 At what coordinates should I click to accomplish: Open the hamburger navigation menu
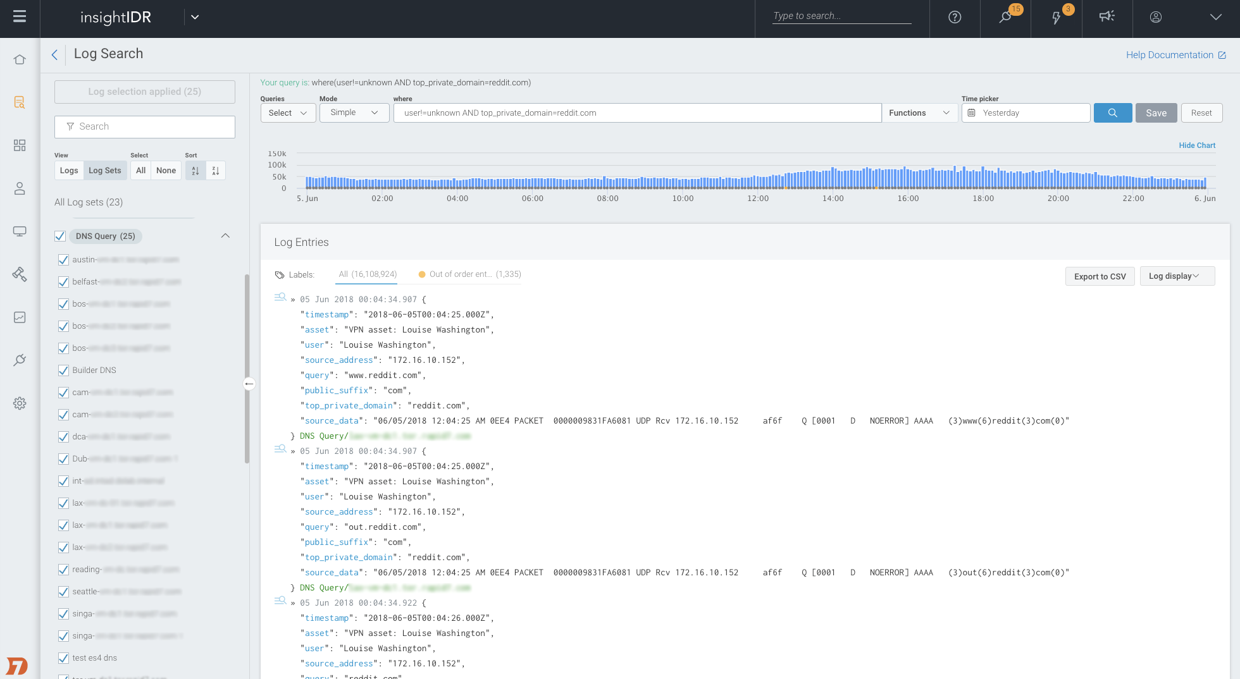pos(20,17)
